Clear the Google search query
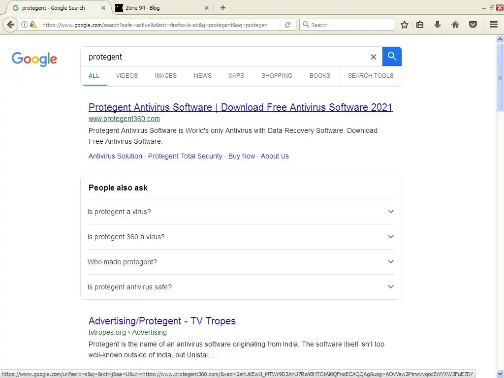Screen dimensions: 504x378 click(373, 57)
